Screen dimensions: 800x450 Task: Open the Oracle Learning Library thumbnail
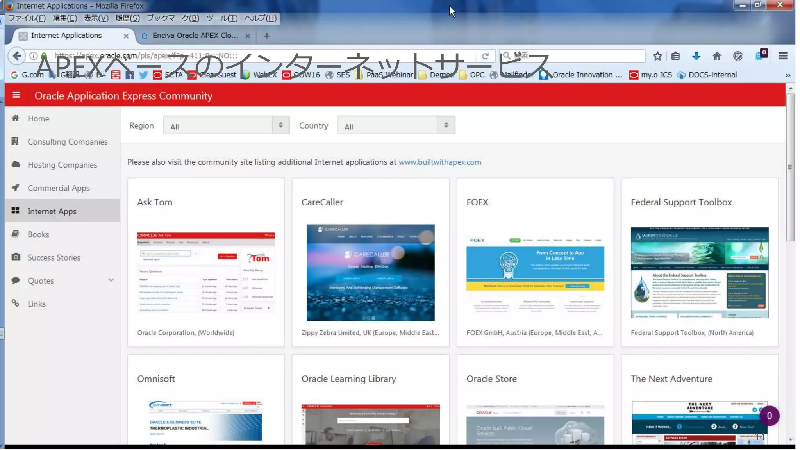(x=370, y=424)
